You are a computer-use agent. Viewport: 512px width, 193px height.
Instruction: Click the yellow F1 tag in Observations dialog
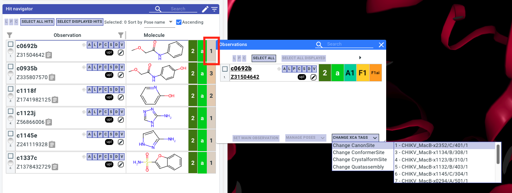(x=363, y=73)
